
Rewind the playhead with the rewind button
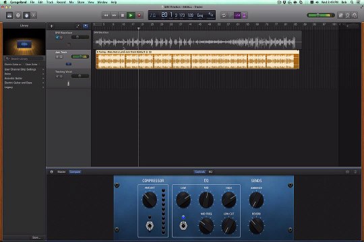tap(106, 15)
